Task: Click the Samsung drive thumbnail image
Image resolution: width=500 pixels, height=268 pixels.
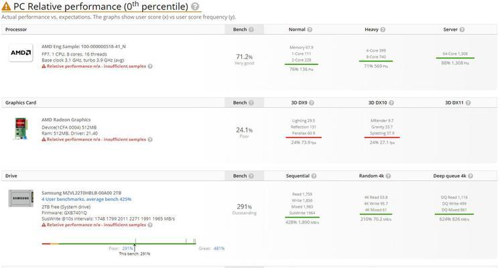Action: 21,198
